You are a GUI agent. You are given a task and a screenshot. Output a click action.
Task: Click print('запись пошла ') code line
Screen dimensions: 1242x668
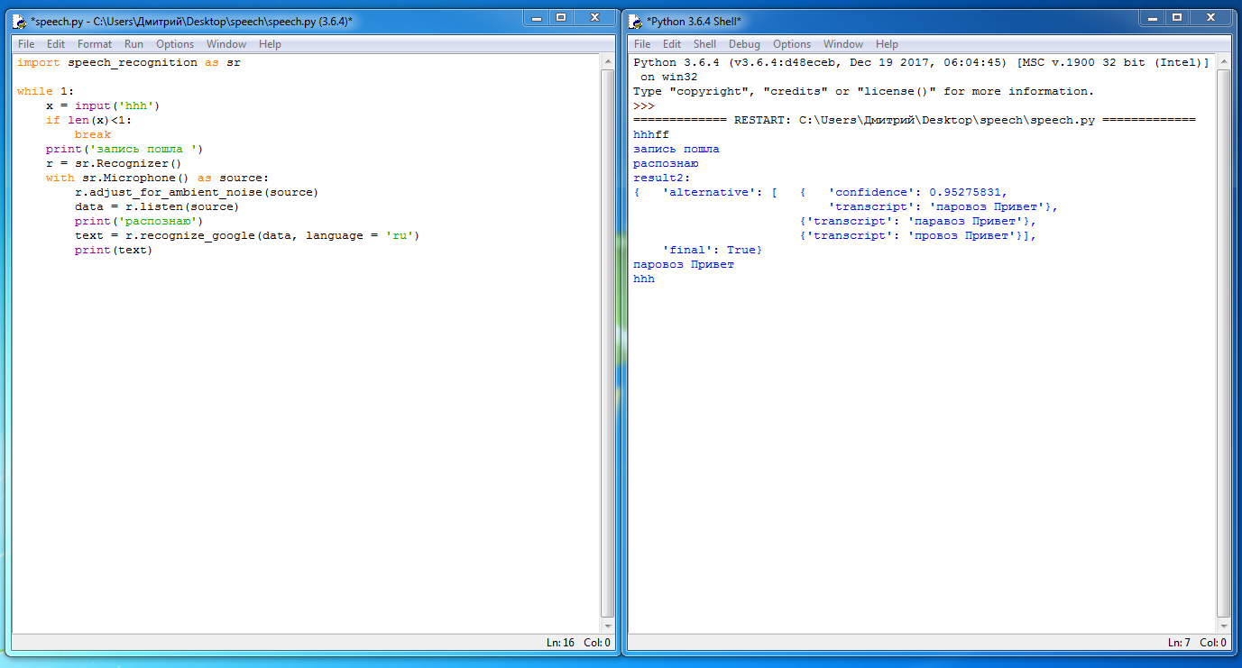pos(124,150)
